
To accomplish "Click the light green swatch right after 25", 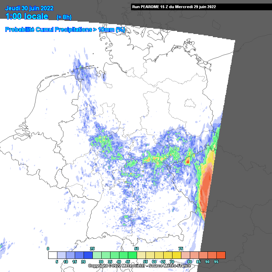I will (x=97, y=255).
